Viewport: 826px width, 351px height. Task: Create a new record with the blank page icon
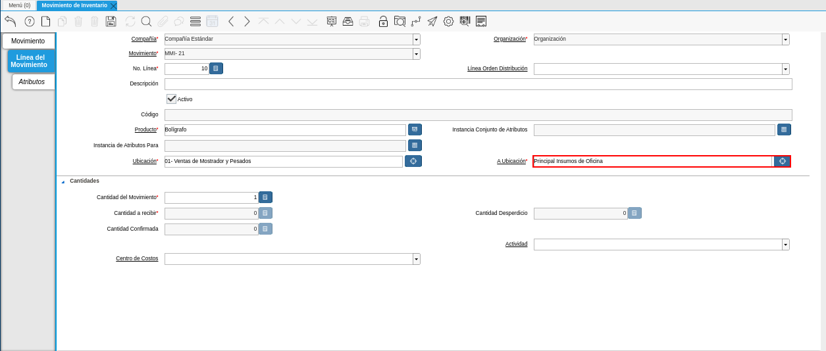[46, 21]
